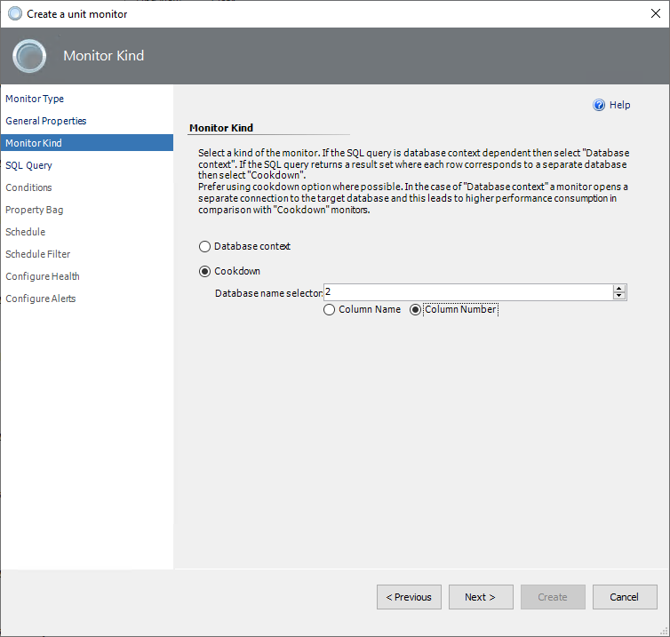Image resolution: width=670 pixels, height=637 pixels.
Task: Click the Previous button
Action: (409, 597)
